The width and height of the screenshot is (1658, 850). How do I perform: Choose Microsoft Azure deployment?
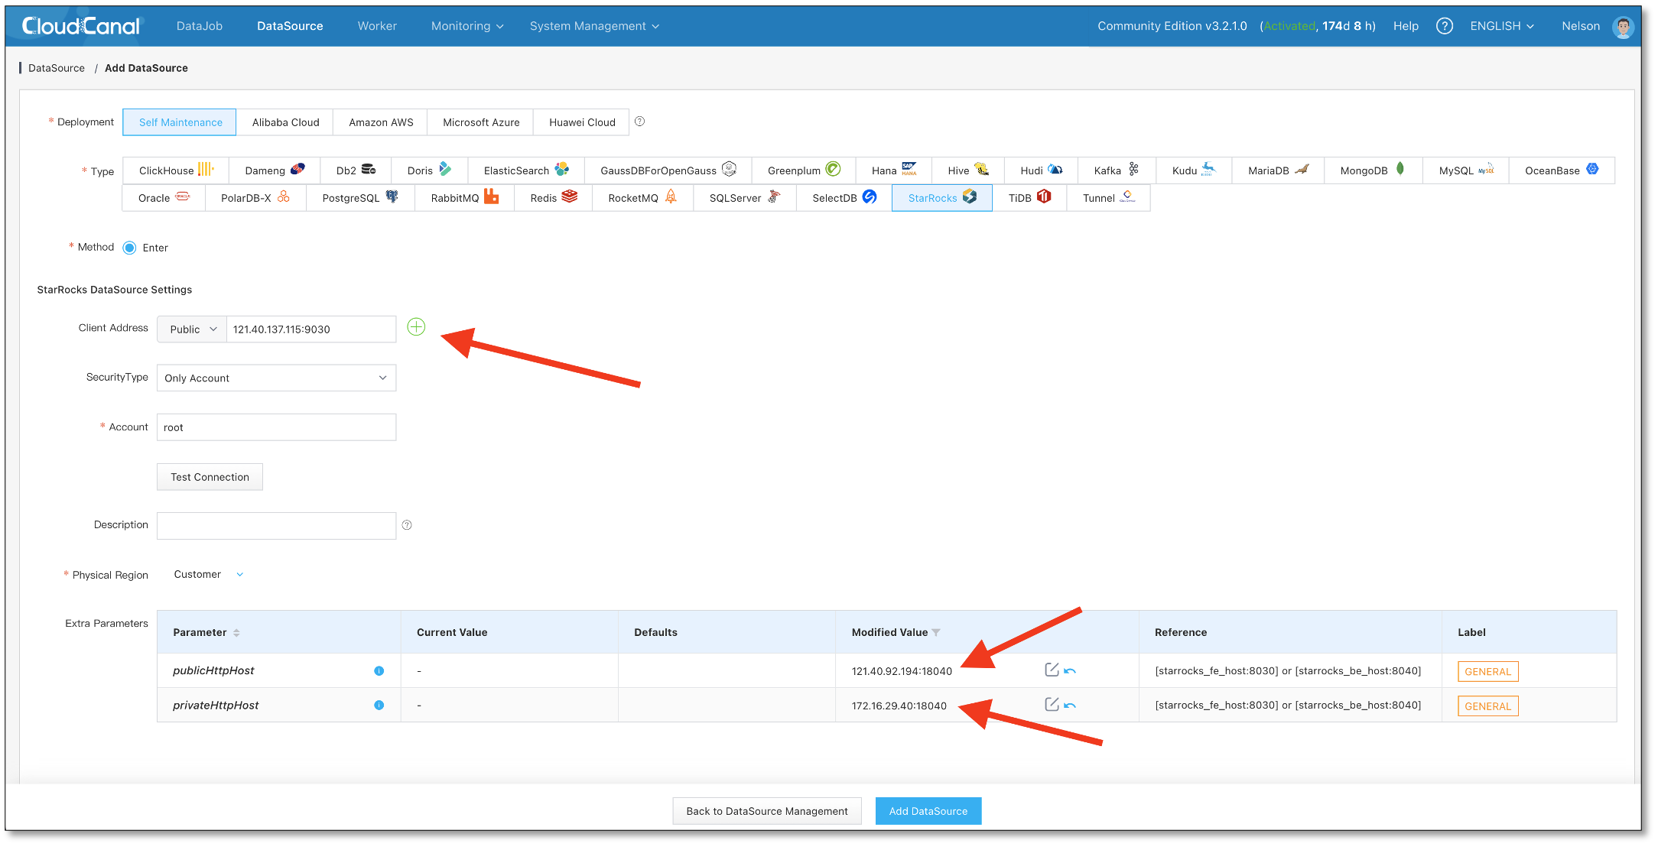(x=481, y=122)
